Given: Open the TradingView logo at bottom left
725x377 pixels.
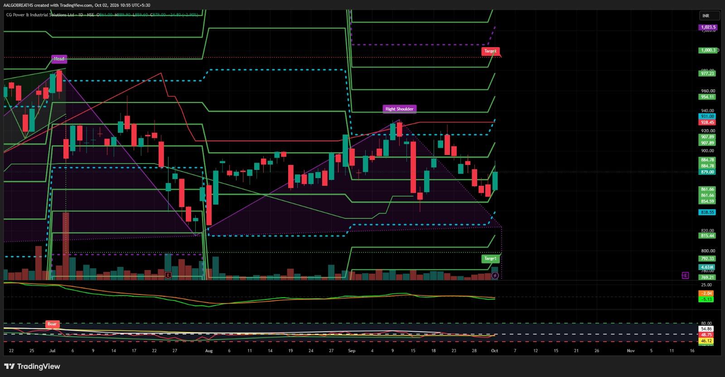Looking at the screenshot, I should point(32,366).
